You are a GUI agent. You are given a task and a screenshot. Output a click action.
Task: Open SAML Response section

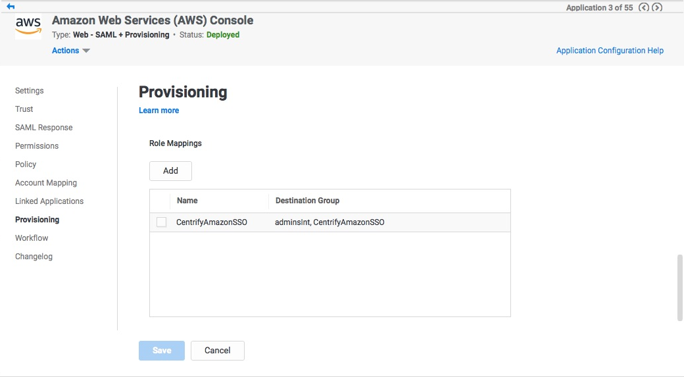point(43,128)
